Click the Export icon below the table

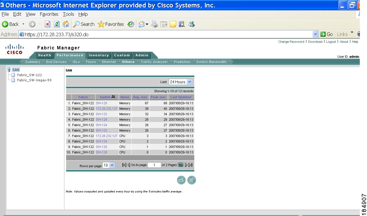[191, 180]
